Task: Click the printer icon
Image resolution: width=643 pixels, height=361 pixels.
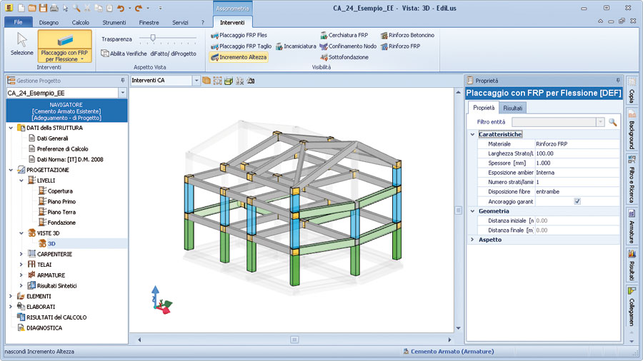Action: click(54, 8)
